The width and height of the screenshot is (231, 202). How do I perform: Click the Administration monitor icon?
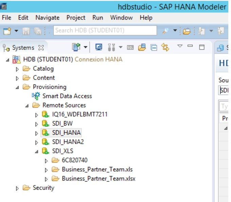[99, 47]
